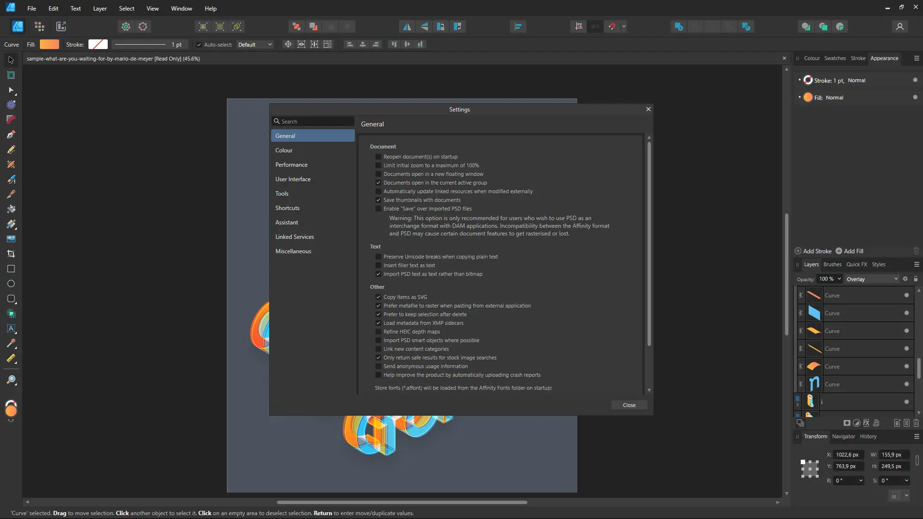Close the Settings dialog with Close button
The width and height of the screenshot is (923, 519).
[x=629, y=405]
